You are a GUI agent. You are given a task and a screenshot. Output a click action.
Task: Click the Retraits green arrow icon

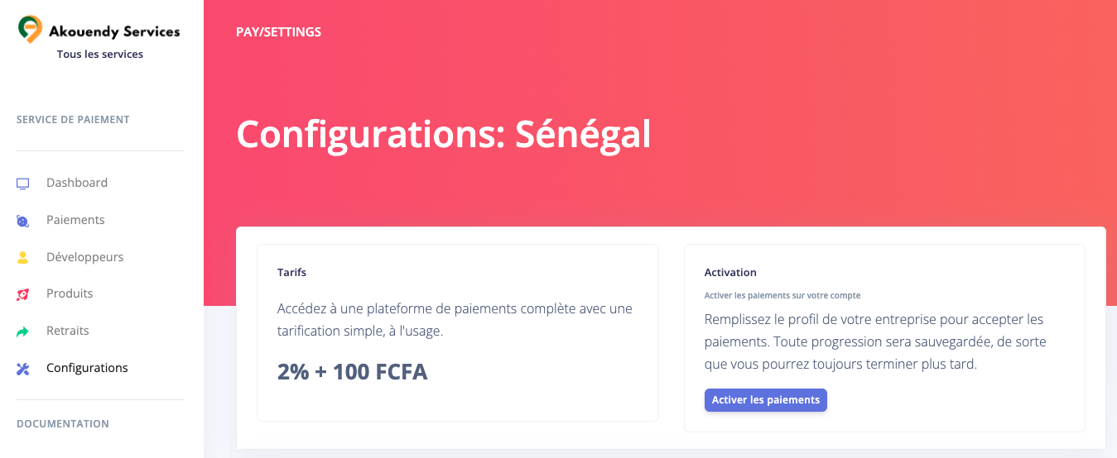[x=23, y=332]
